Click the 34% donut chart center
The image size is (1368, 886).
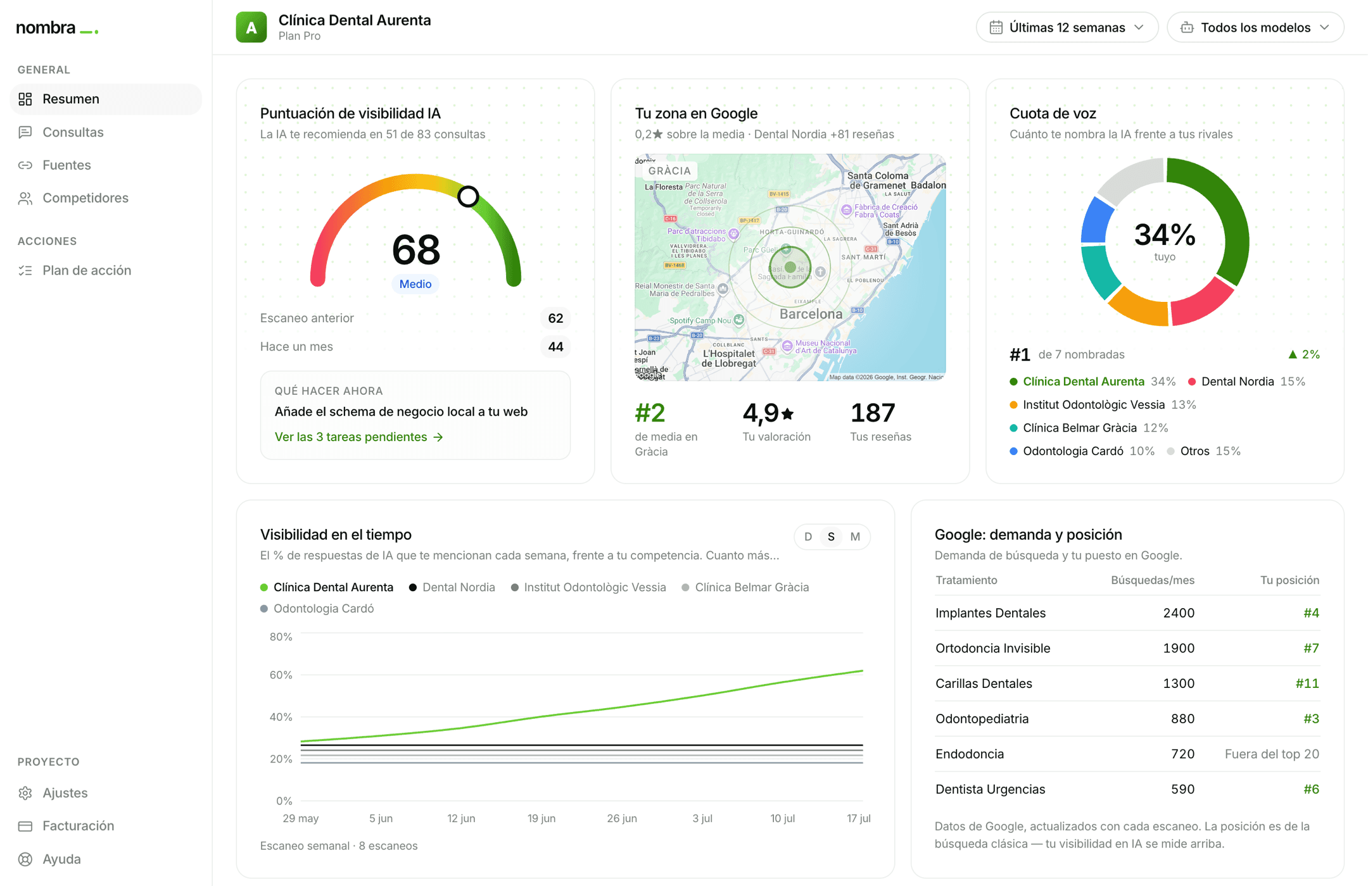(1165, 241)
